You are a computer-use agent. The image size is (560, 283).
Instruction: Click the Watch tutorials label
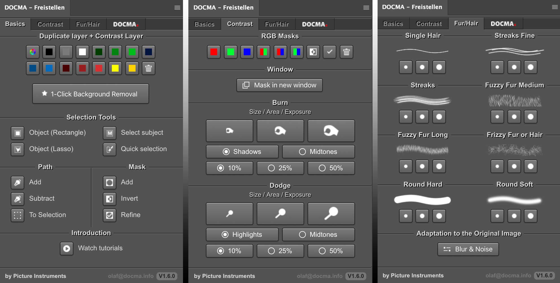pyautogui.click(x=100, y=248)
